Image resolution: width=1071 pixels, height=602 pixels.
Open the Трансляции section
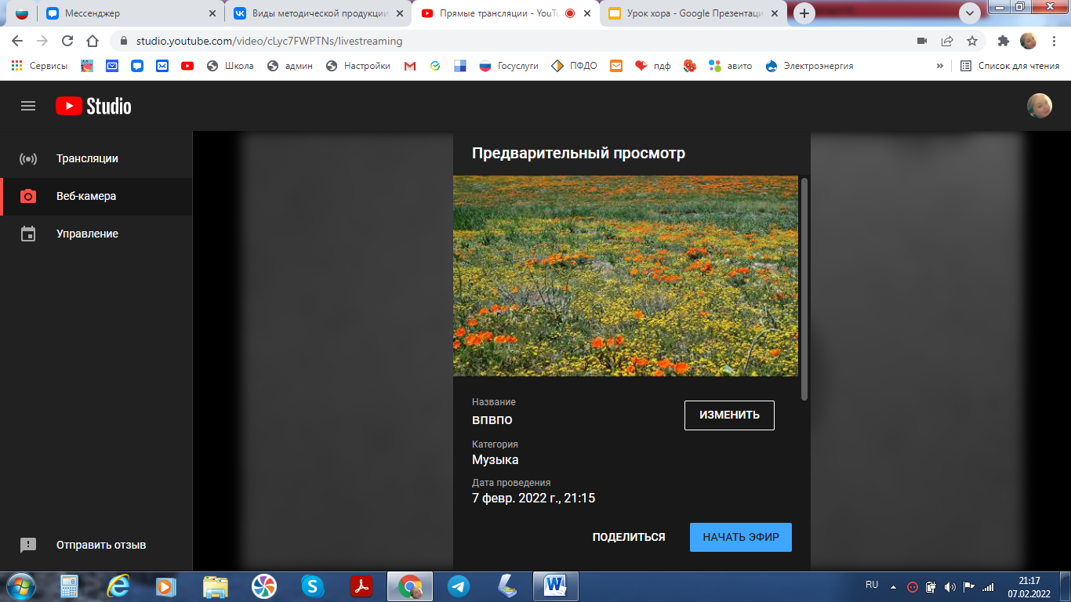pyautogui.click(x=96, y=158)
